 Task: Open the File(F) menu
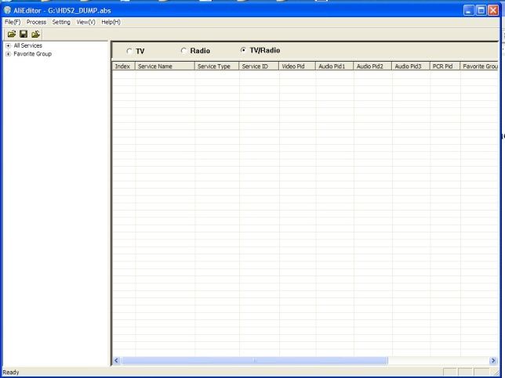[13, 22]
